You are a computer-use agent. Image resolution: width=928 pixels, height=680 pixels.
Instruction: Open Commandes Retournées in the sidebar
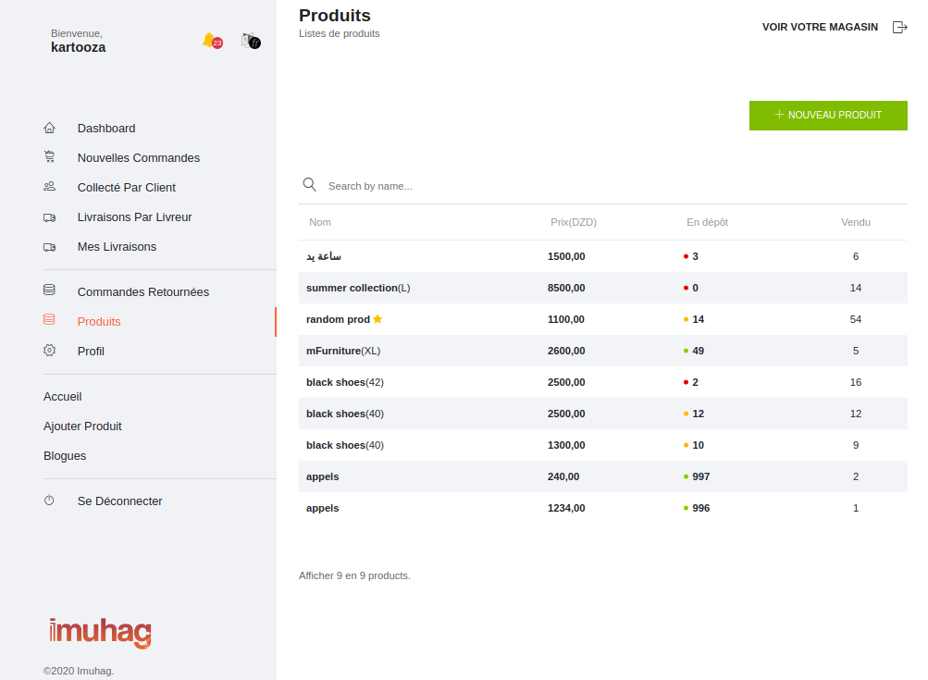tap(142, 292)
